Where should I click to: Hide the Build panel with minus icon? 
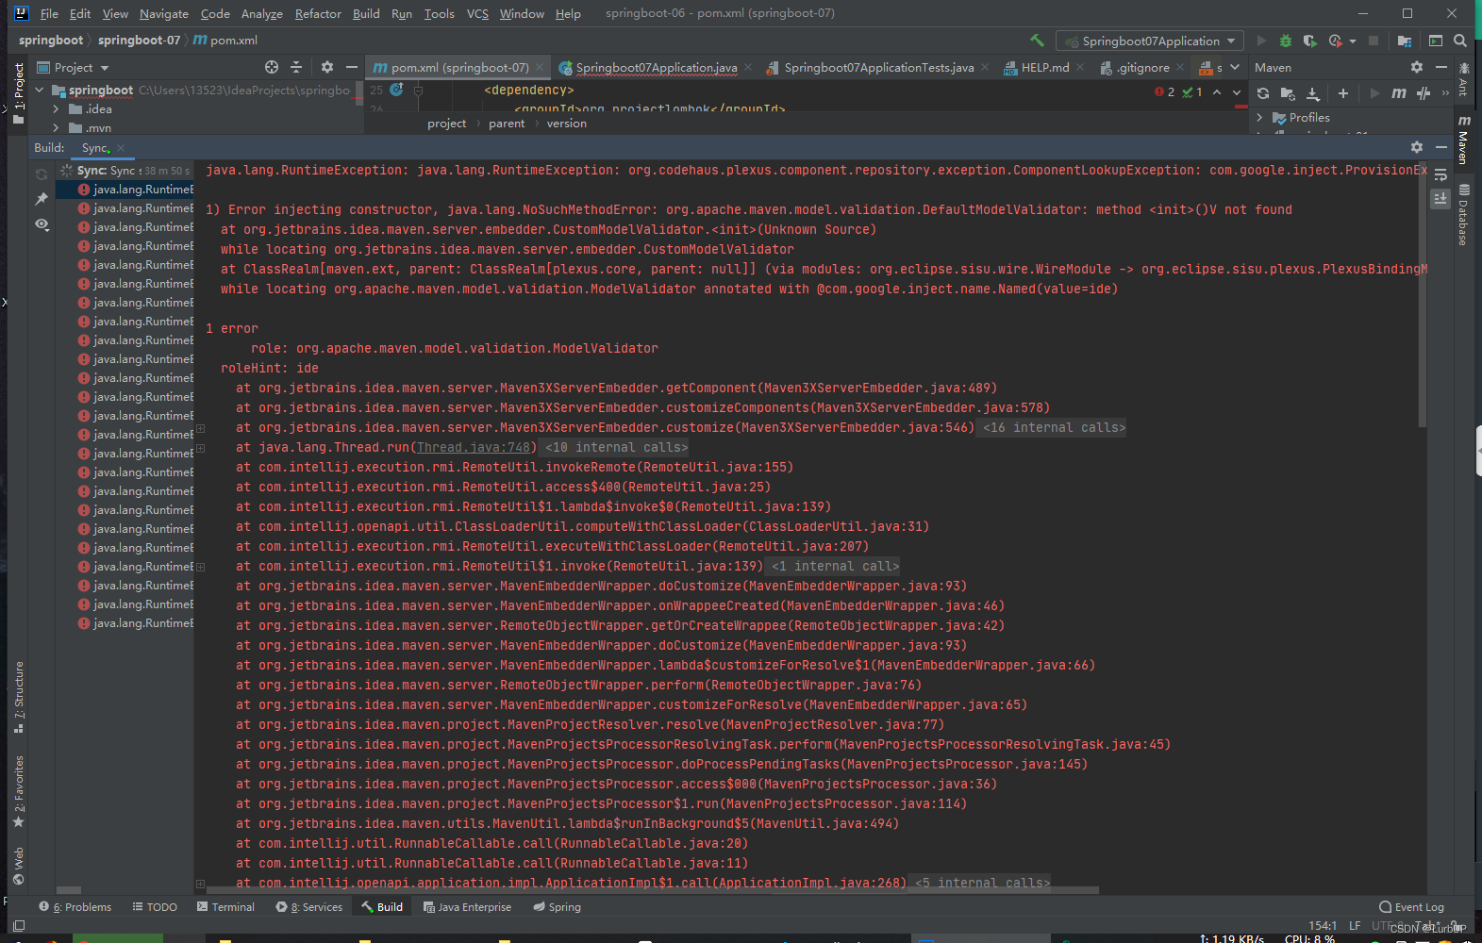[x=1440, y=147]
